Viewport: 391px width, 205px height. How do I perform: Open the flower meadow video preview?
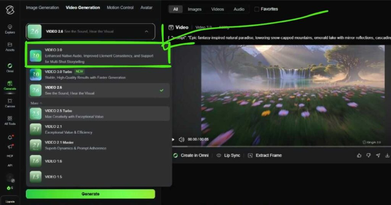[x=293, y=96]
